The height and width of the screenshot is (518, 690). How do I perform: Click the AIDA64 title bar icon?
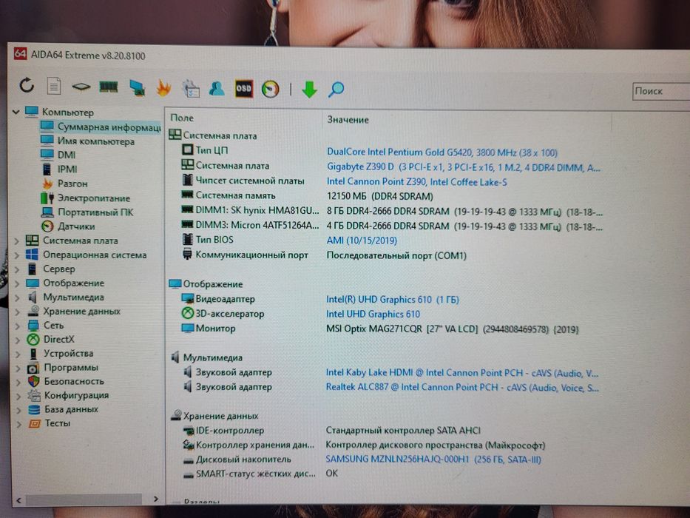point(20,53)
